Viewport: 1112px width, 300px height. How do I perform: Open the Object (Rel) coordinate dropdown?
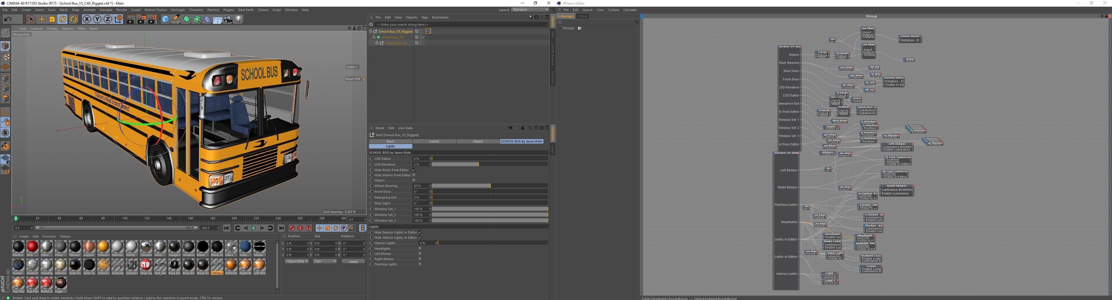[297, 261]
